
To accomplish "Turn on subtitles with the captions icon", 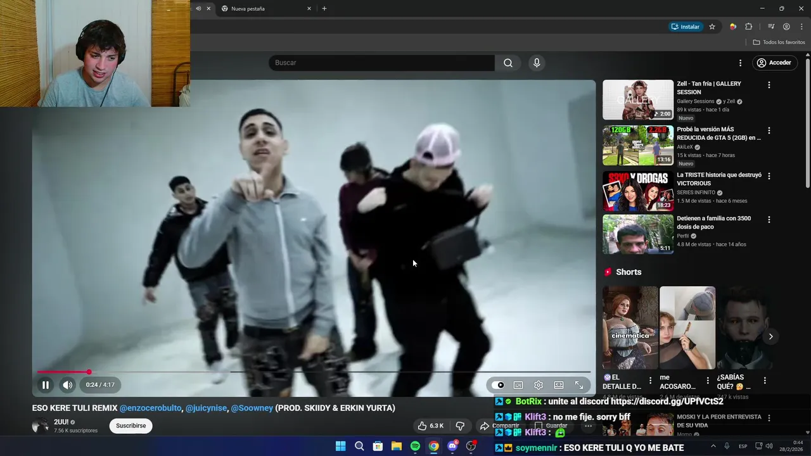I will 518,385.
